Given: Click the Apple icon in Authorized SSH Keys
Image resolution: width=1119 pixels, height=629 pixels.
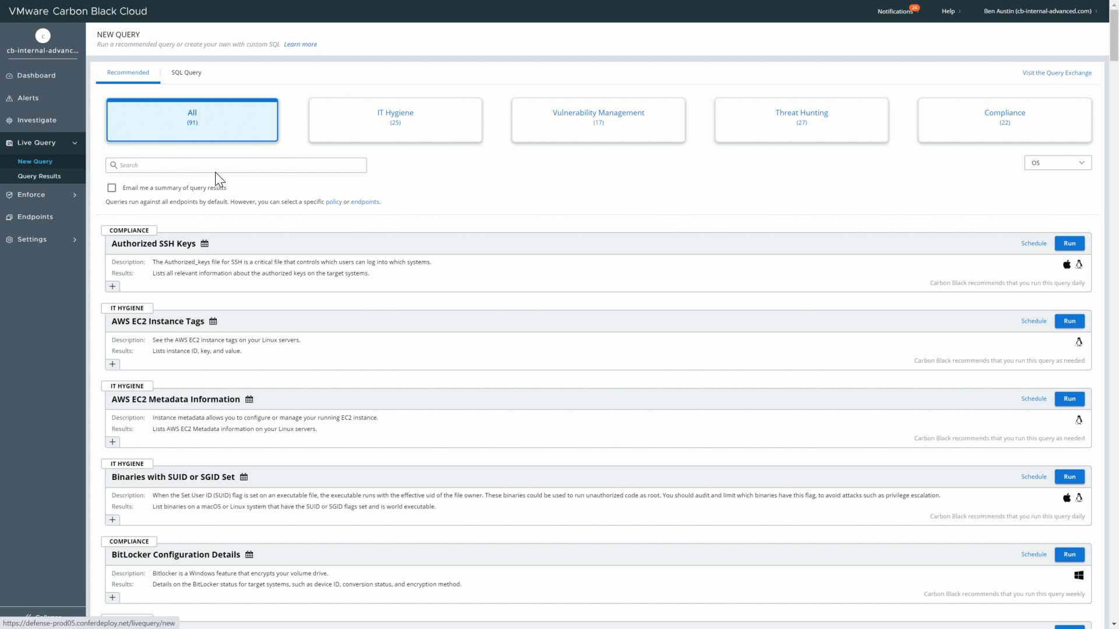Looking at the screenshot, I should (1067, 264).
